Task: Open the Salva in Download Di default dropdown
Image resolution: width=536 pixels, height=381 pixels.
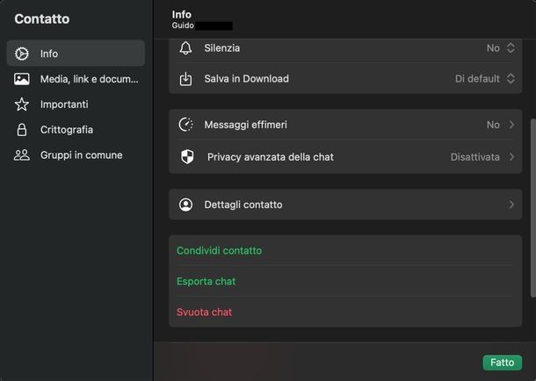Action: 485,79
